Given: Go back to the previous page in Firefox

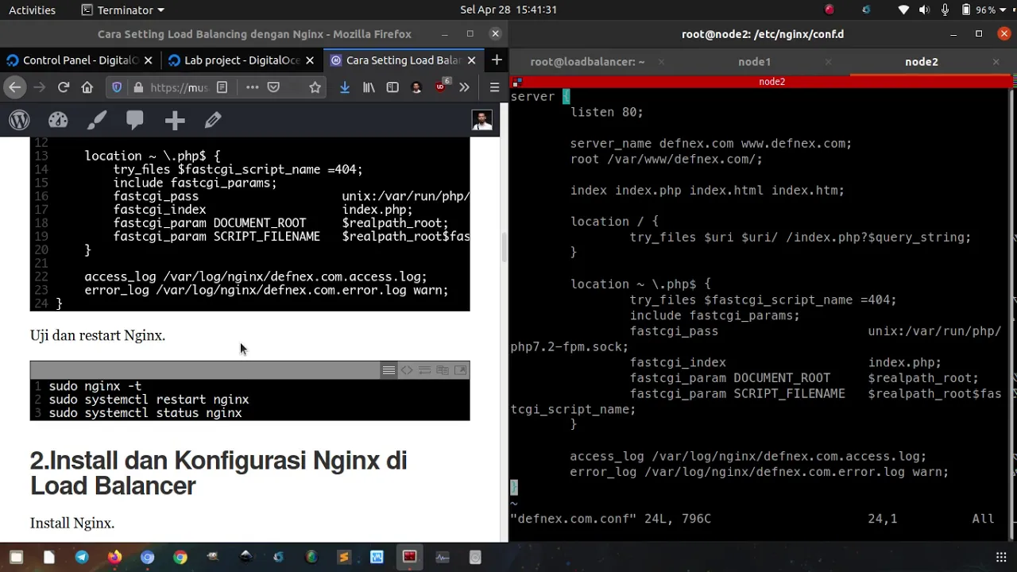Looking at the screenshot, I should tap(14, 87).
